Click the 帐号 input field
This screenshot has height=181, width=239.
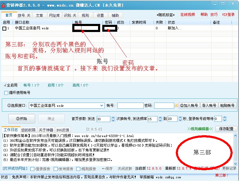130,106
